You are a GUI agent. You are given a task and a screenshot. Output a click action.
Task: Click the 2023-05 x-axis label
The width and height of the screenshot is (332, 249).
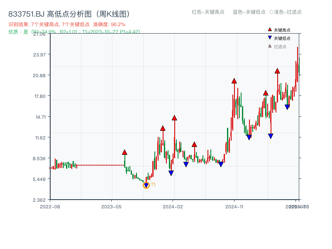pyautogui.click(x=111, y=207)
